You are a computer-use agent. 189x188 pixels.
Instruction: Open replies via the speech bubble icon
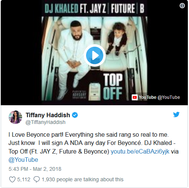coord(37,179)
